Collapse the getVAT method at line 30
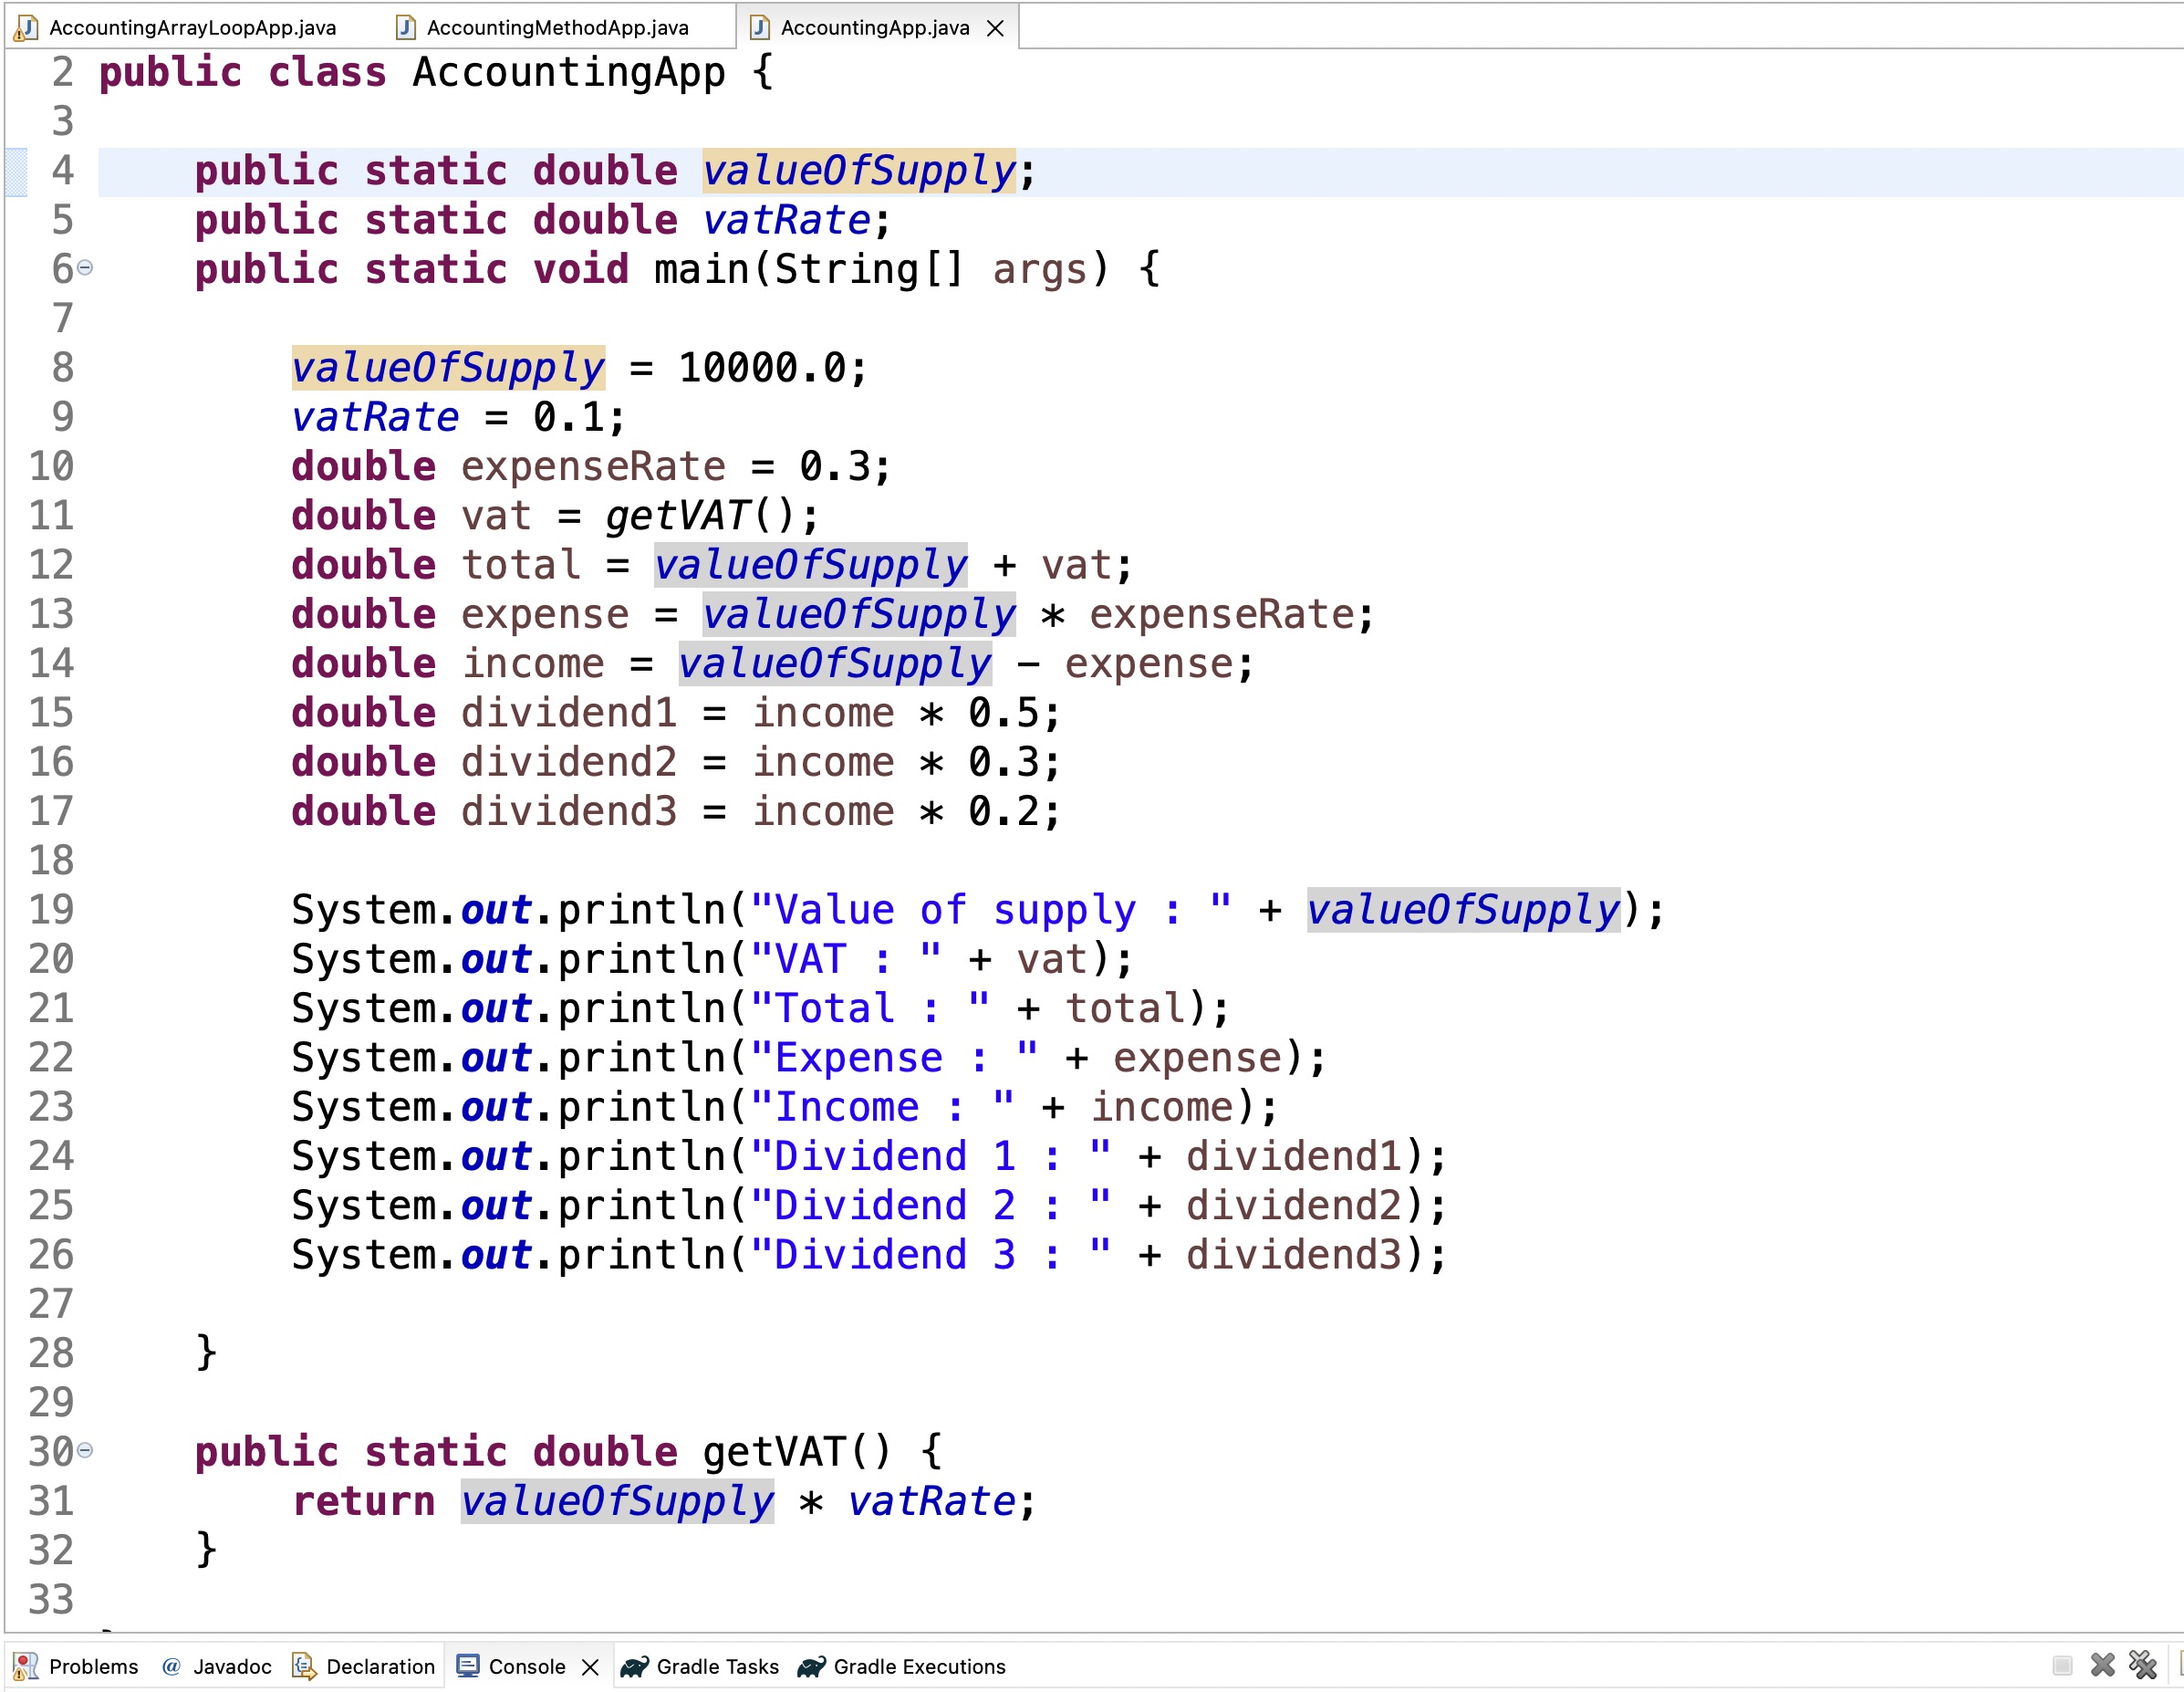The image size is (2184, 1692). point(86,1450)
